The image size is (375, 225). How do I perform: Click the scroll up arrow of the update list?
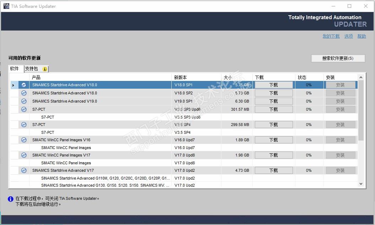pos(361,77)
